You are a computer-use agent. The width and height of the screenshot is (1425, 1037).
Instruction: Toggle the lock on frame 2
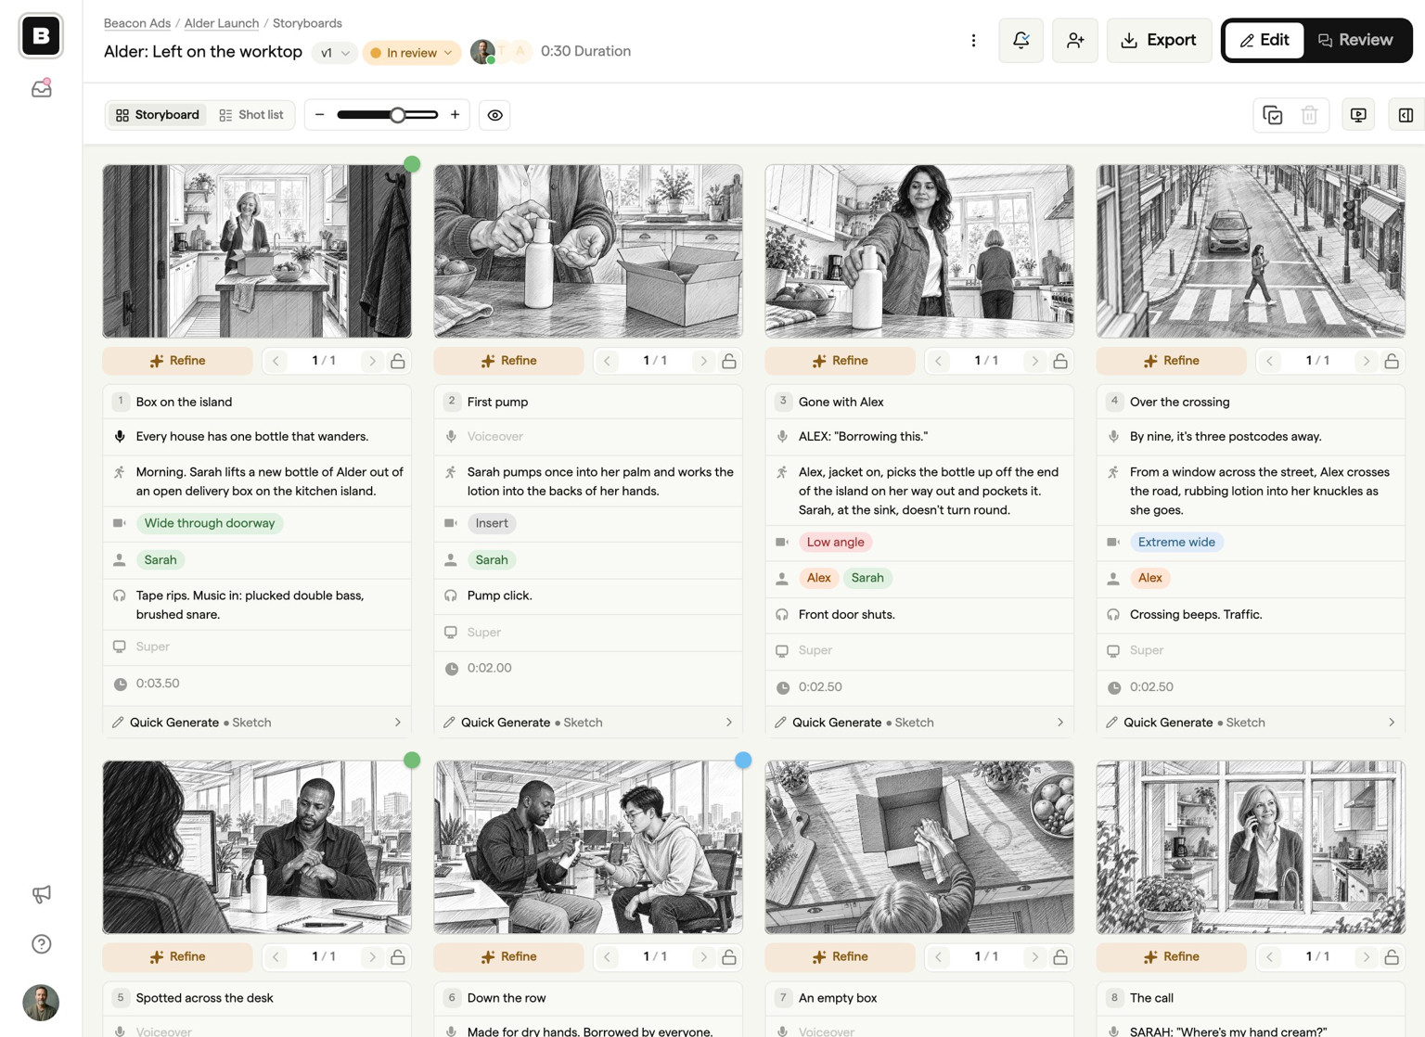[x=729, y=361]
